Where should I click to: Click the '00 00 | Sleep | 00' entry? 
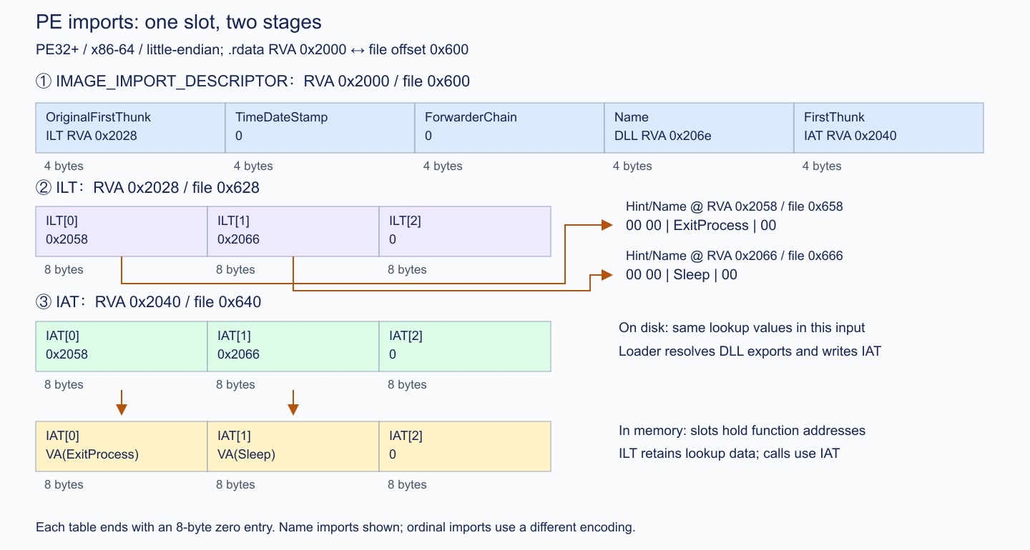tap(682, 275)
